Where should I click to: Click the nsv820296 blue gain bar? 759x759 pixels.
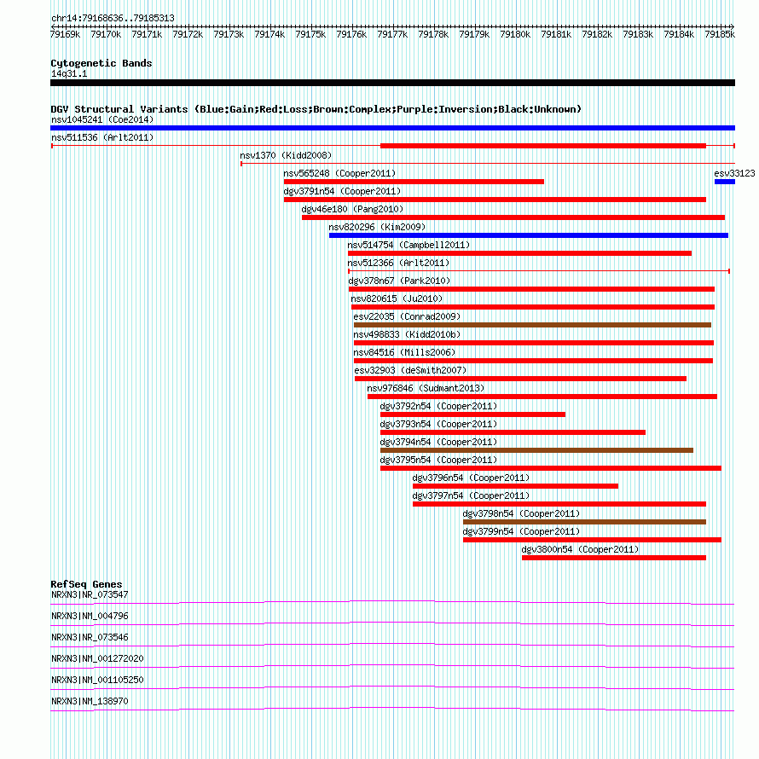click(x=529, y=235)
